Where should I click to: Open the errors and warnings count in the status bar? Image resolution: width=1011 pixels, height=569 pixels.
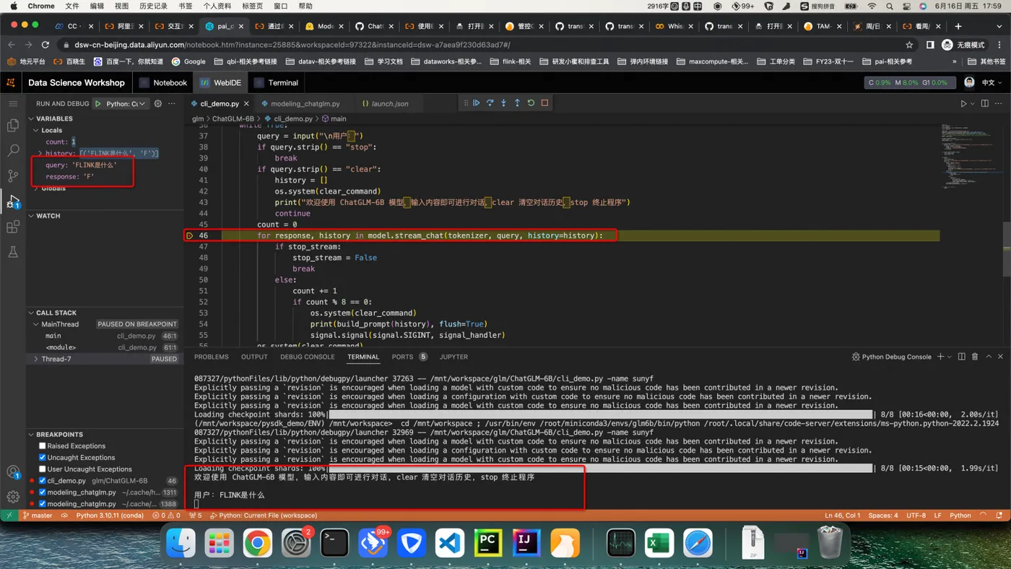pos(166,516)
